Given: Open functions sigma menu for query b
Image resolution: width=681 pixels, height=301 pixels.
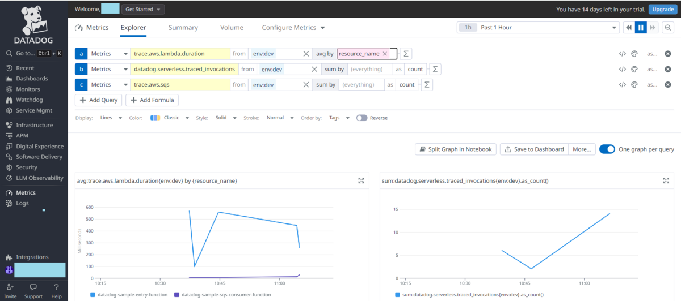Looking at the screenshot, I should (435, 69).
